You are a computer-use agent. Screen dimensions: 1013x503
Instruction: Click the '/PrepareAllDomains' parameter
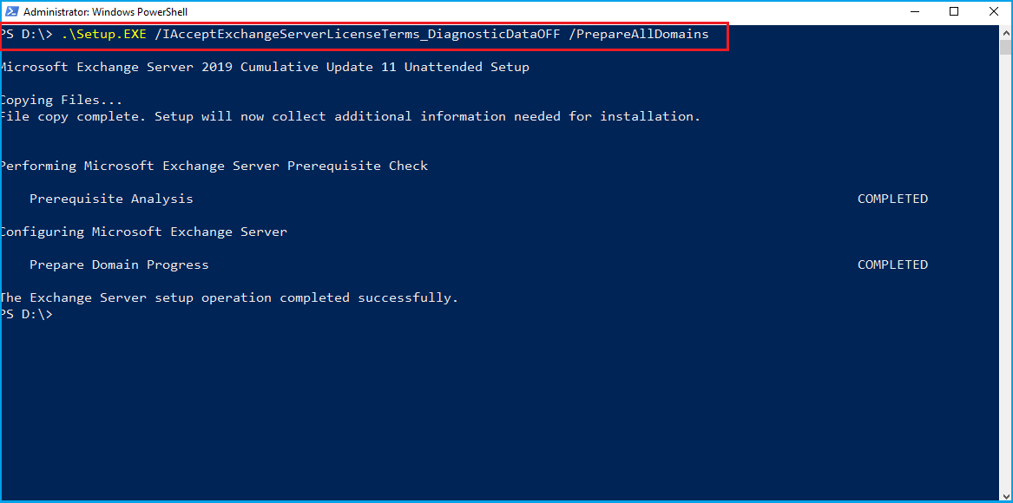coord(639,35)
